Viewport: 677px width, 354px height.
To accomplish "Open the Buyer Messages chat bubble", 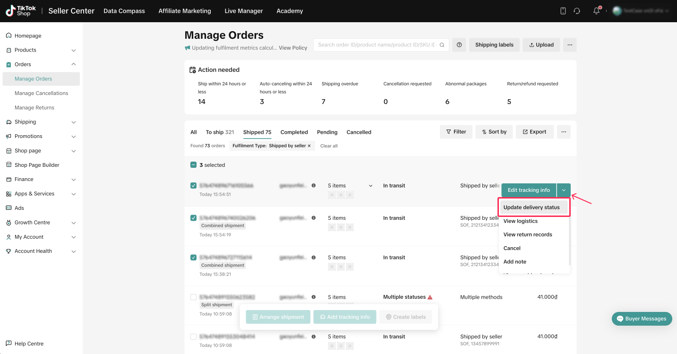I will coord(642,319).
